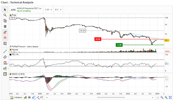Click the RSI (14) panel label
Screen dimensions: 173x100
coord(14,55)
